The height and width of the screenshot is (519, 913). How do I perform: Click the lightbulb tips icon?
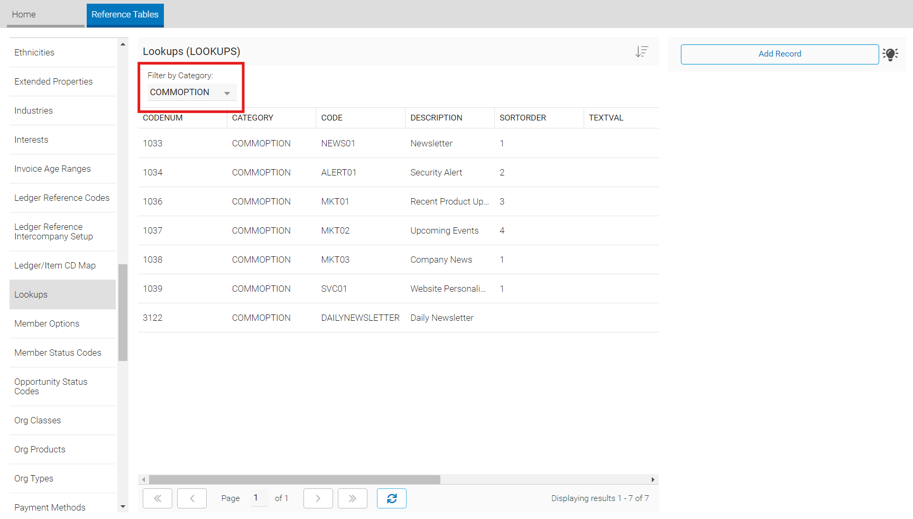[x=890, y=54]
